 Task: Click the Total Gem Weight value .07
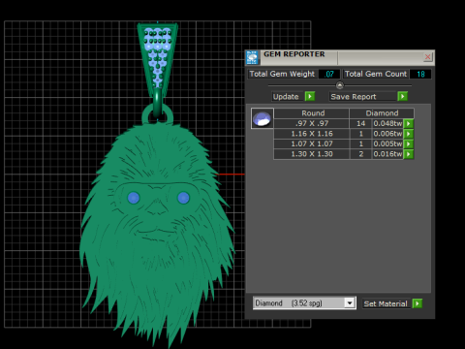329,74
